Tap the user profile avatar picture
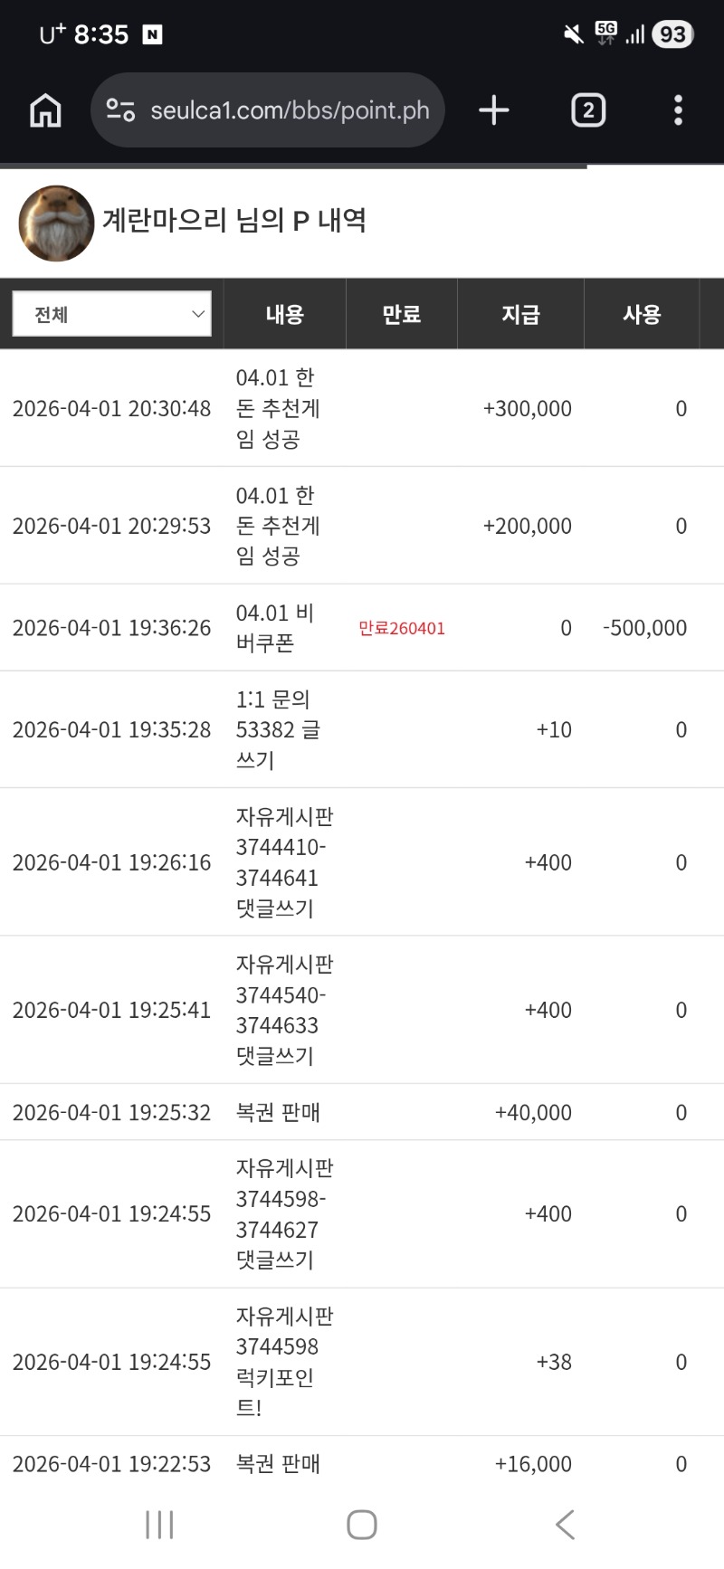This screenshot has height=1569, width=724. (56, 223)
